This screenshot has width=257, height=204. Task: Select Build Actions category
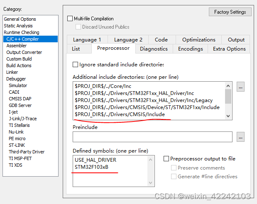click(x=30, y=66)
